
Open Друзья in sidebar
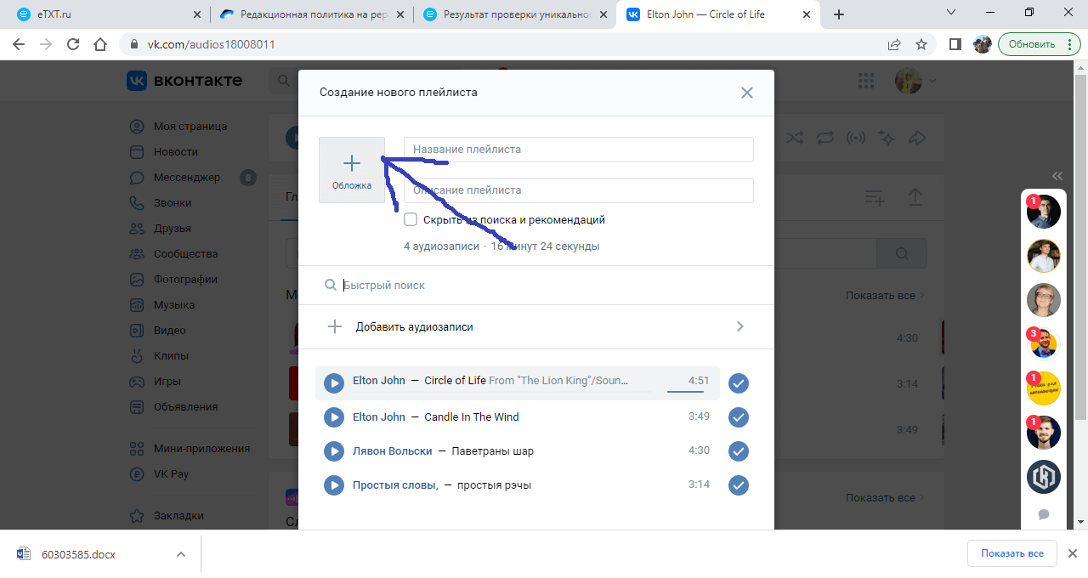pyautogui.click(x=173, y=229)
